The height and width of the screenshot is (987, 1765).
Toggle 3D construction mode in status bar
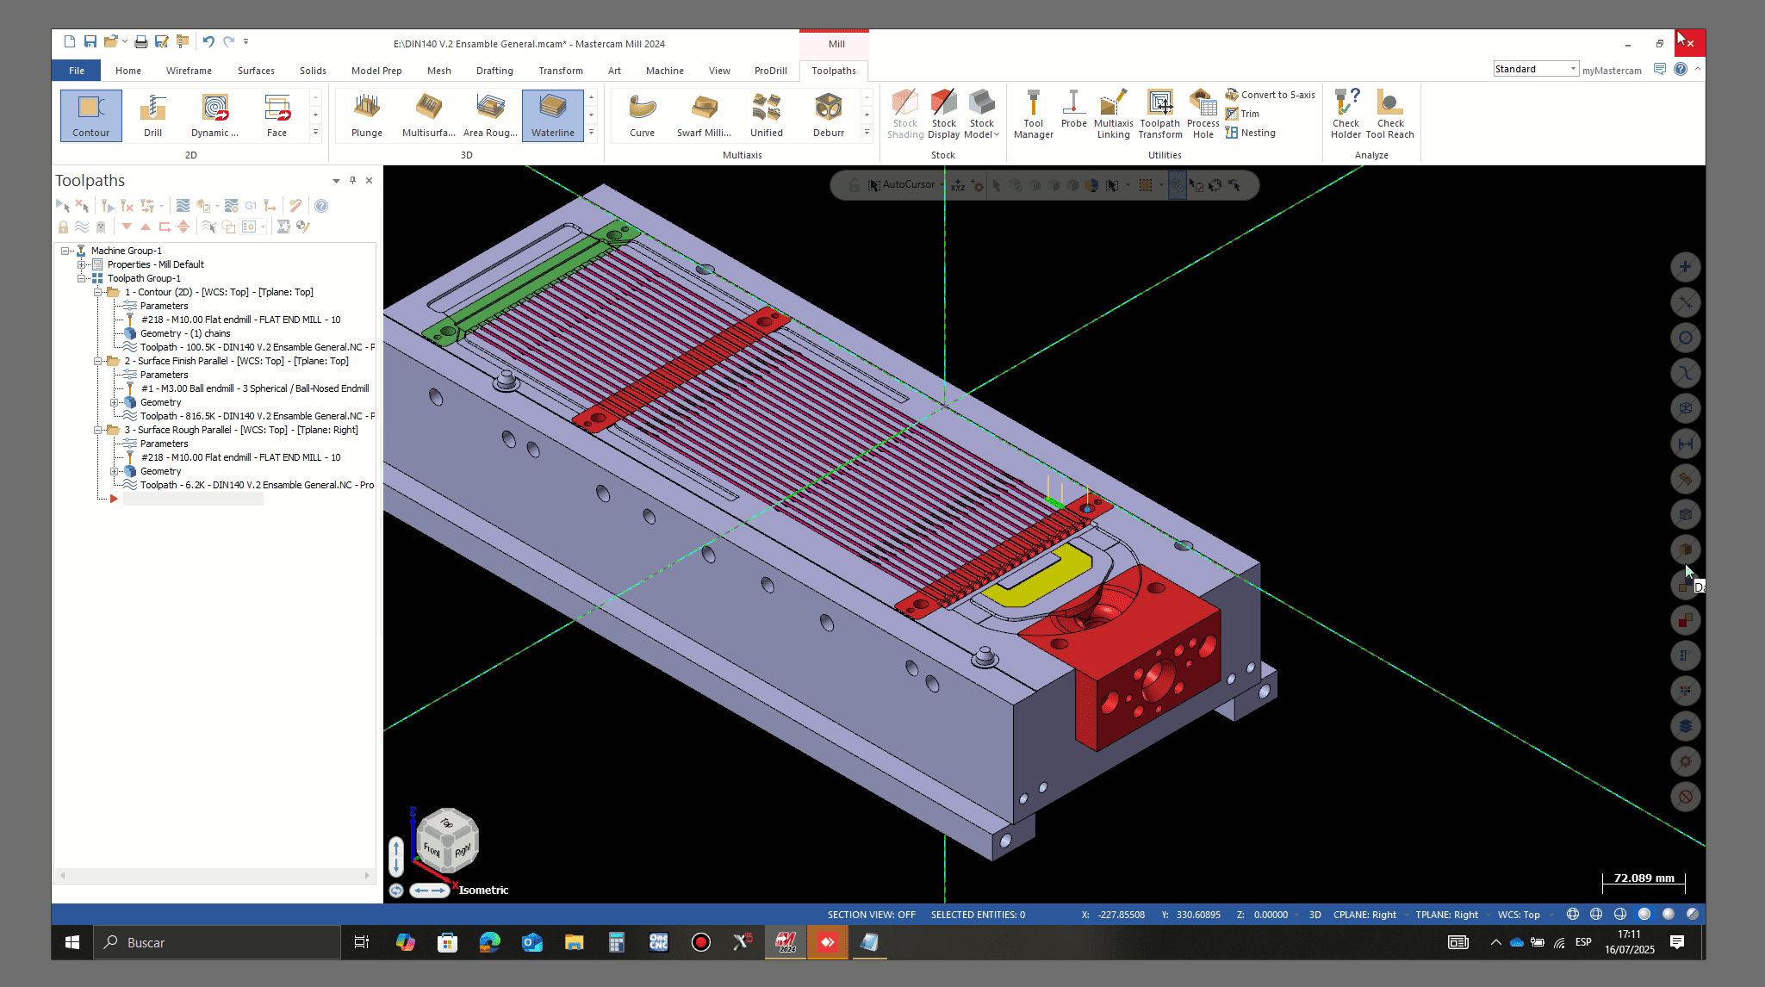coord(1314,915)
